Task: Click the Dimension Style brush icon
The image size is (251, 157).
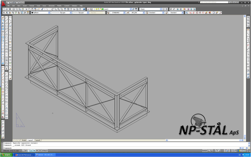Action: (x=128, y=13)
